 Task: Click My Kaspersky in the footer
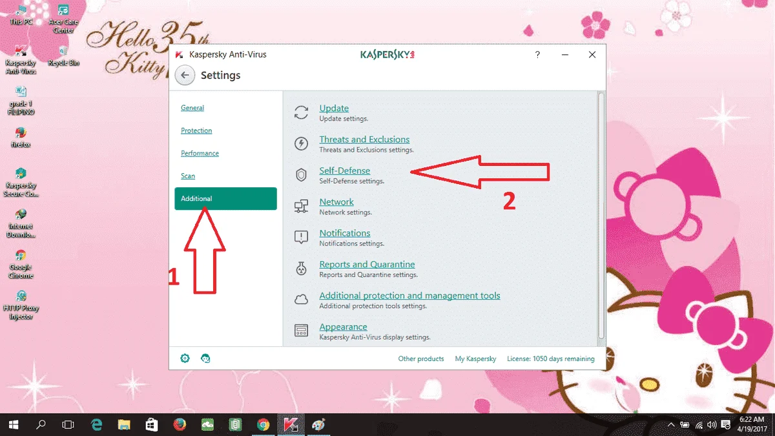pos(475,358)
